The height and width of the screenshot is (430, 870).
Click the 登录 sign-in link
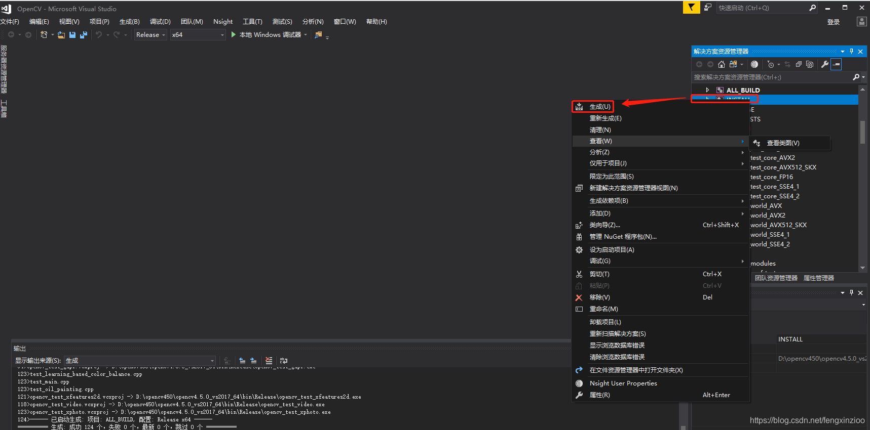pos(834,22)
